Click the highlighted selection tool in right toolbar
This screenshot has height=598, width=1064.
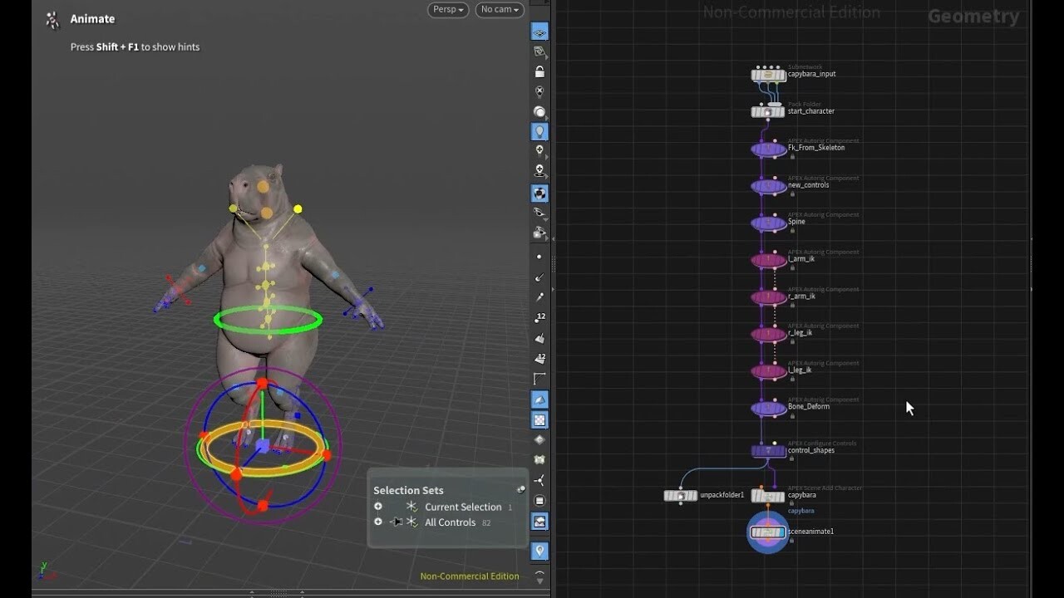tap(539, 32)
